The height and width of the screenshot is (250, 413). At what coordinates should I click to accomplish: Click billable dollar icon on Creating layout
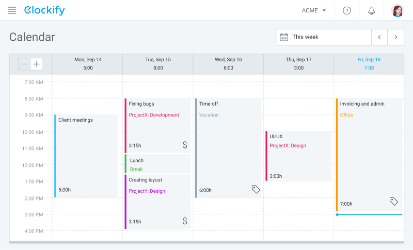(185, 221)
